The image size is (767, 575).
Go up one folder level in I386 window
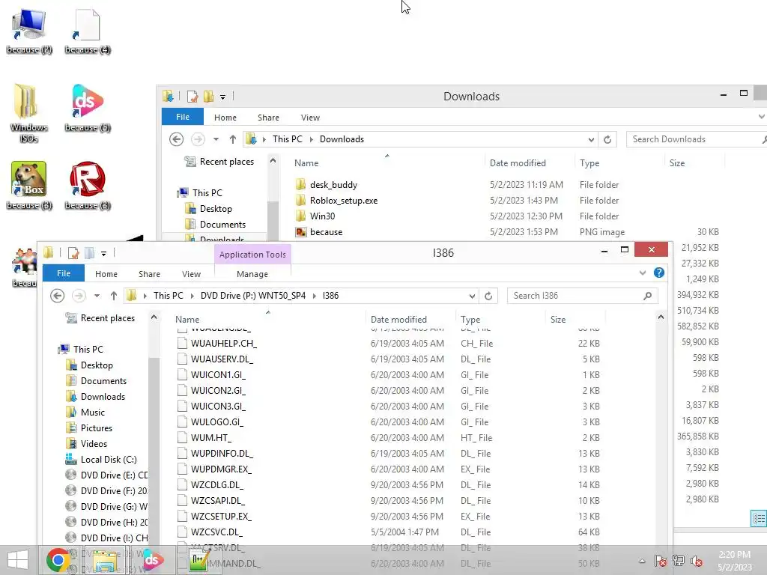tap(114, 295)
